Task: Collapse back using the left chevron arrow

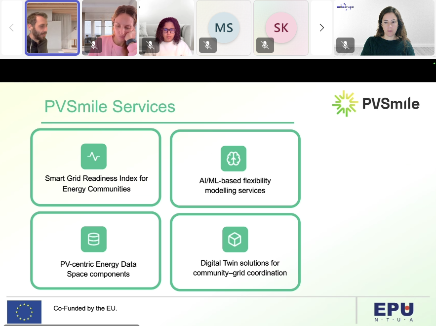Action: point(11,28)
